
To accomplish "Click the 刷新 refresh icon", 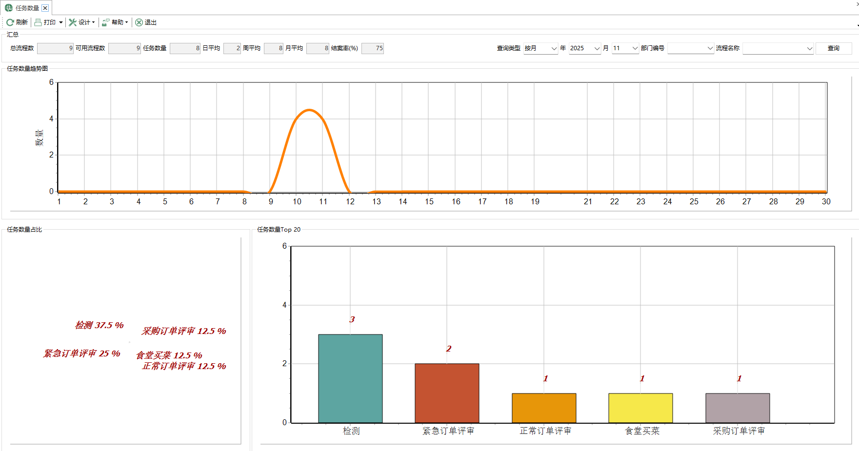I will tap(10, 22).
